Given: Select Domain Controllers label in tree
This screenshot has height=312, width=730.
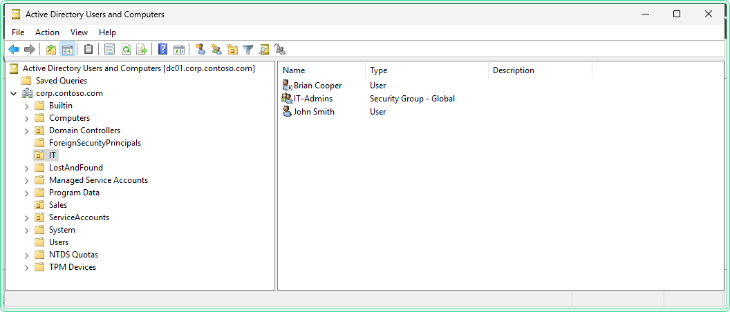Looking at the screenshot, I should point(85,130).
